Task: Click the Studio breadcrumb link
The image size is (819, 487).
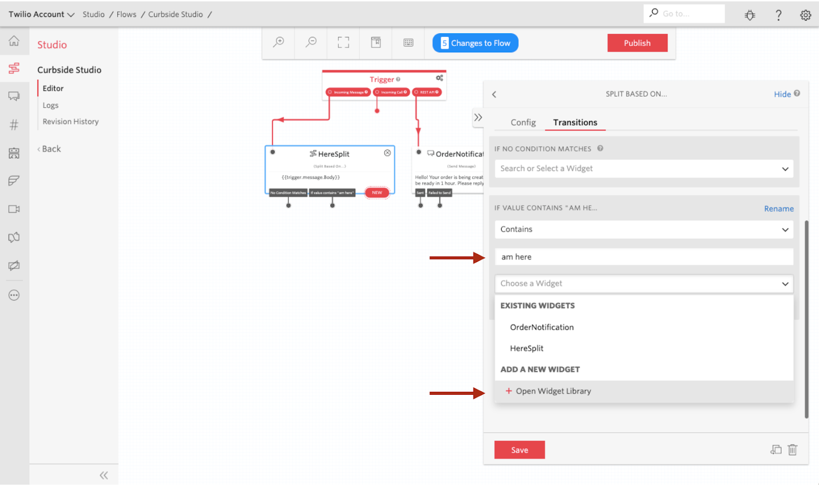Action: [94, 14]
